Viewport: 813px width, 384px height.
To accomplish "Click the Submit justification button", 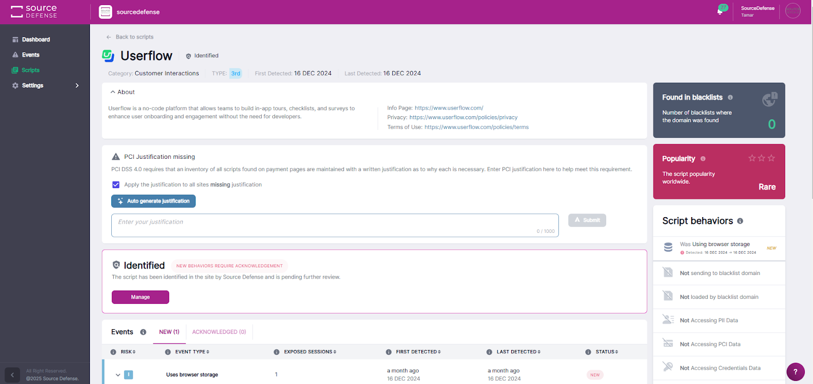I will point(587,220).
